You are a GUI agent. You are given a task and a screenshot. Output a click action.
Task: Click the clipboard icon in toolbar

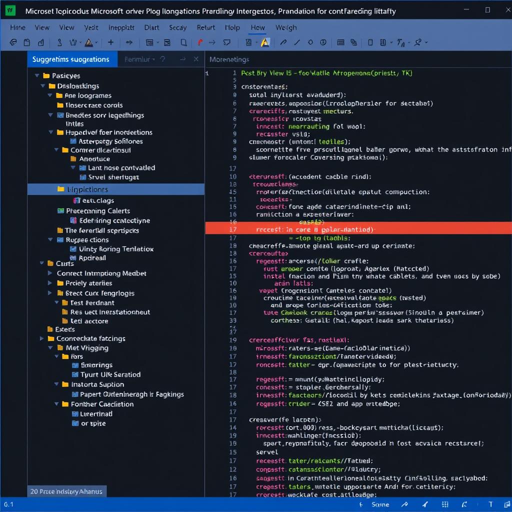(x=27, y=42)
